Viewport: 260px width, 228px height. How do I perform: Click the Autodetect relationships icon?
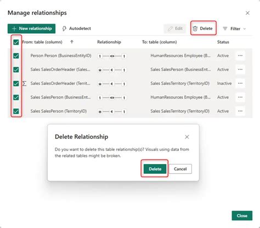64,28
